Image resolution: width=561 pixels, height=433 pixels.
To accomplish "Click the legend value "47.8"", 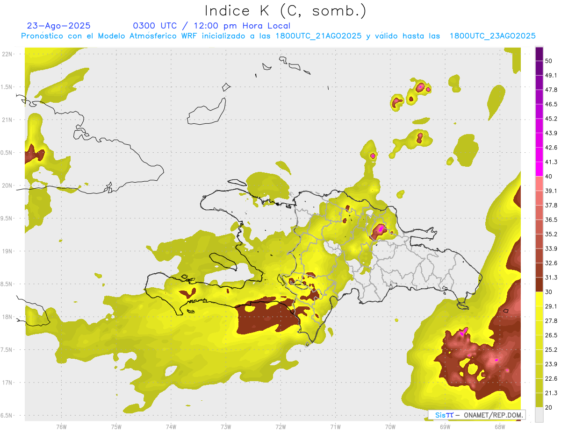I will [x=551, y=90].
